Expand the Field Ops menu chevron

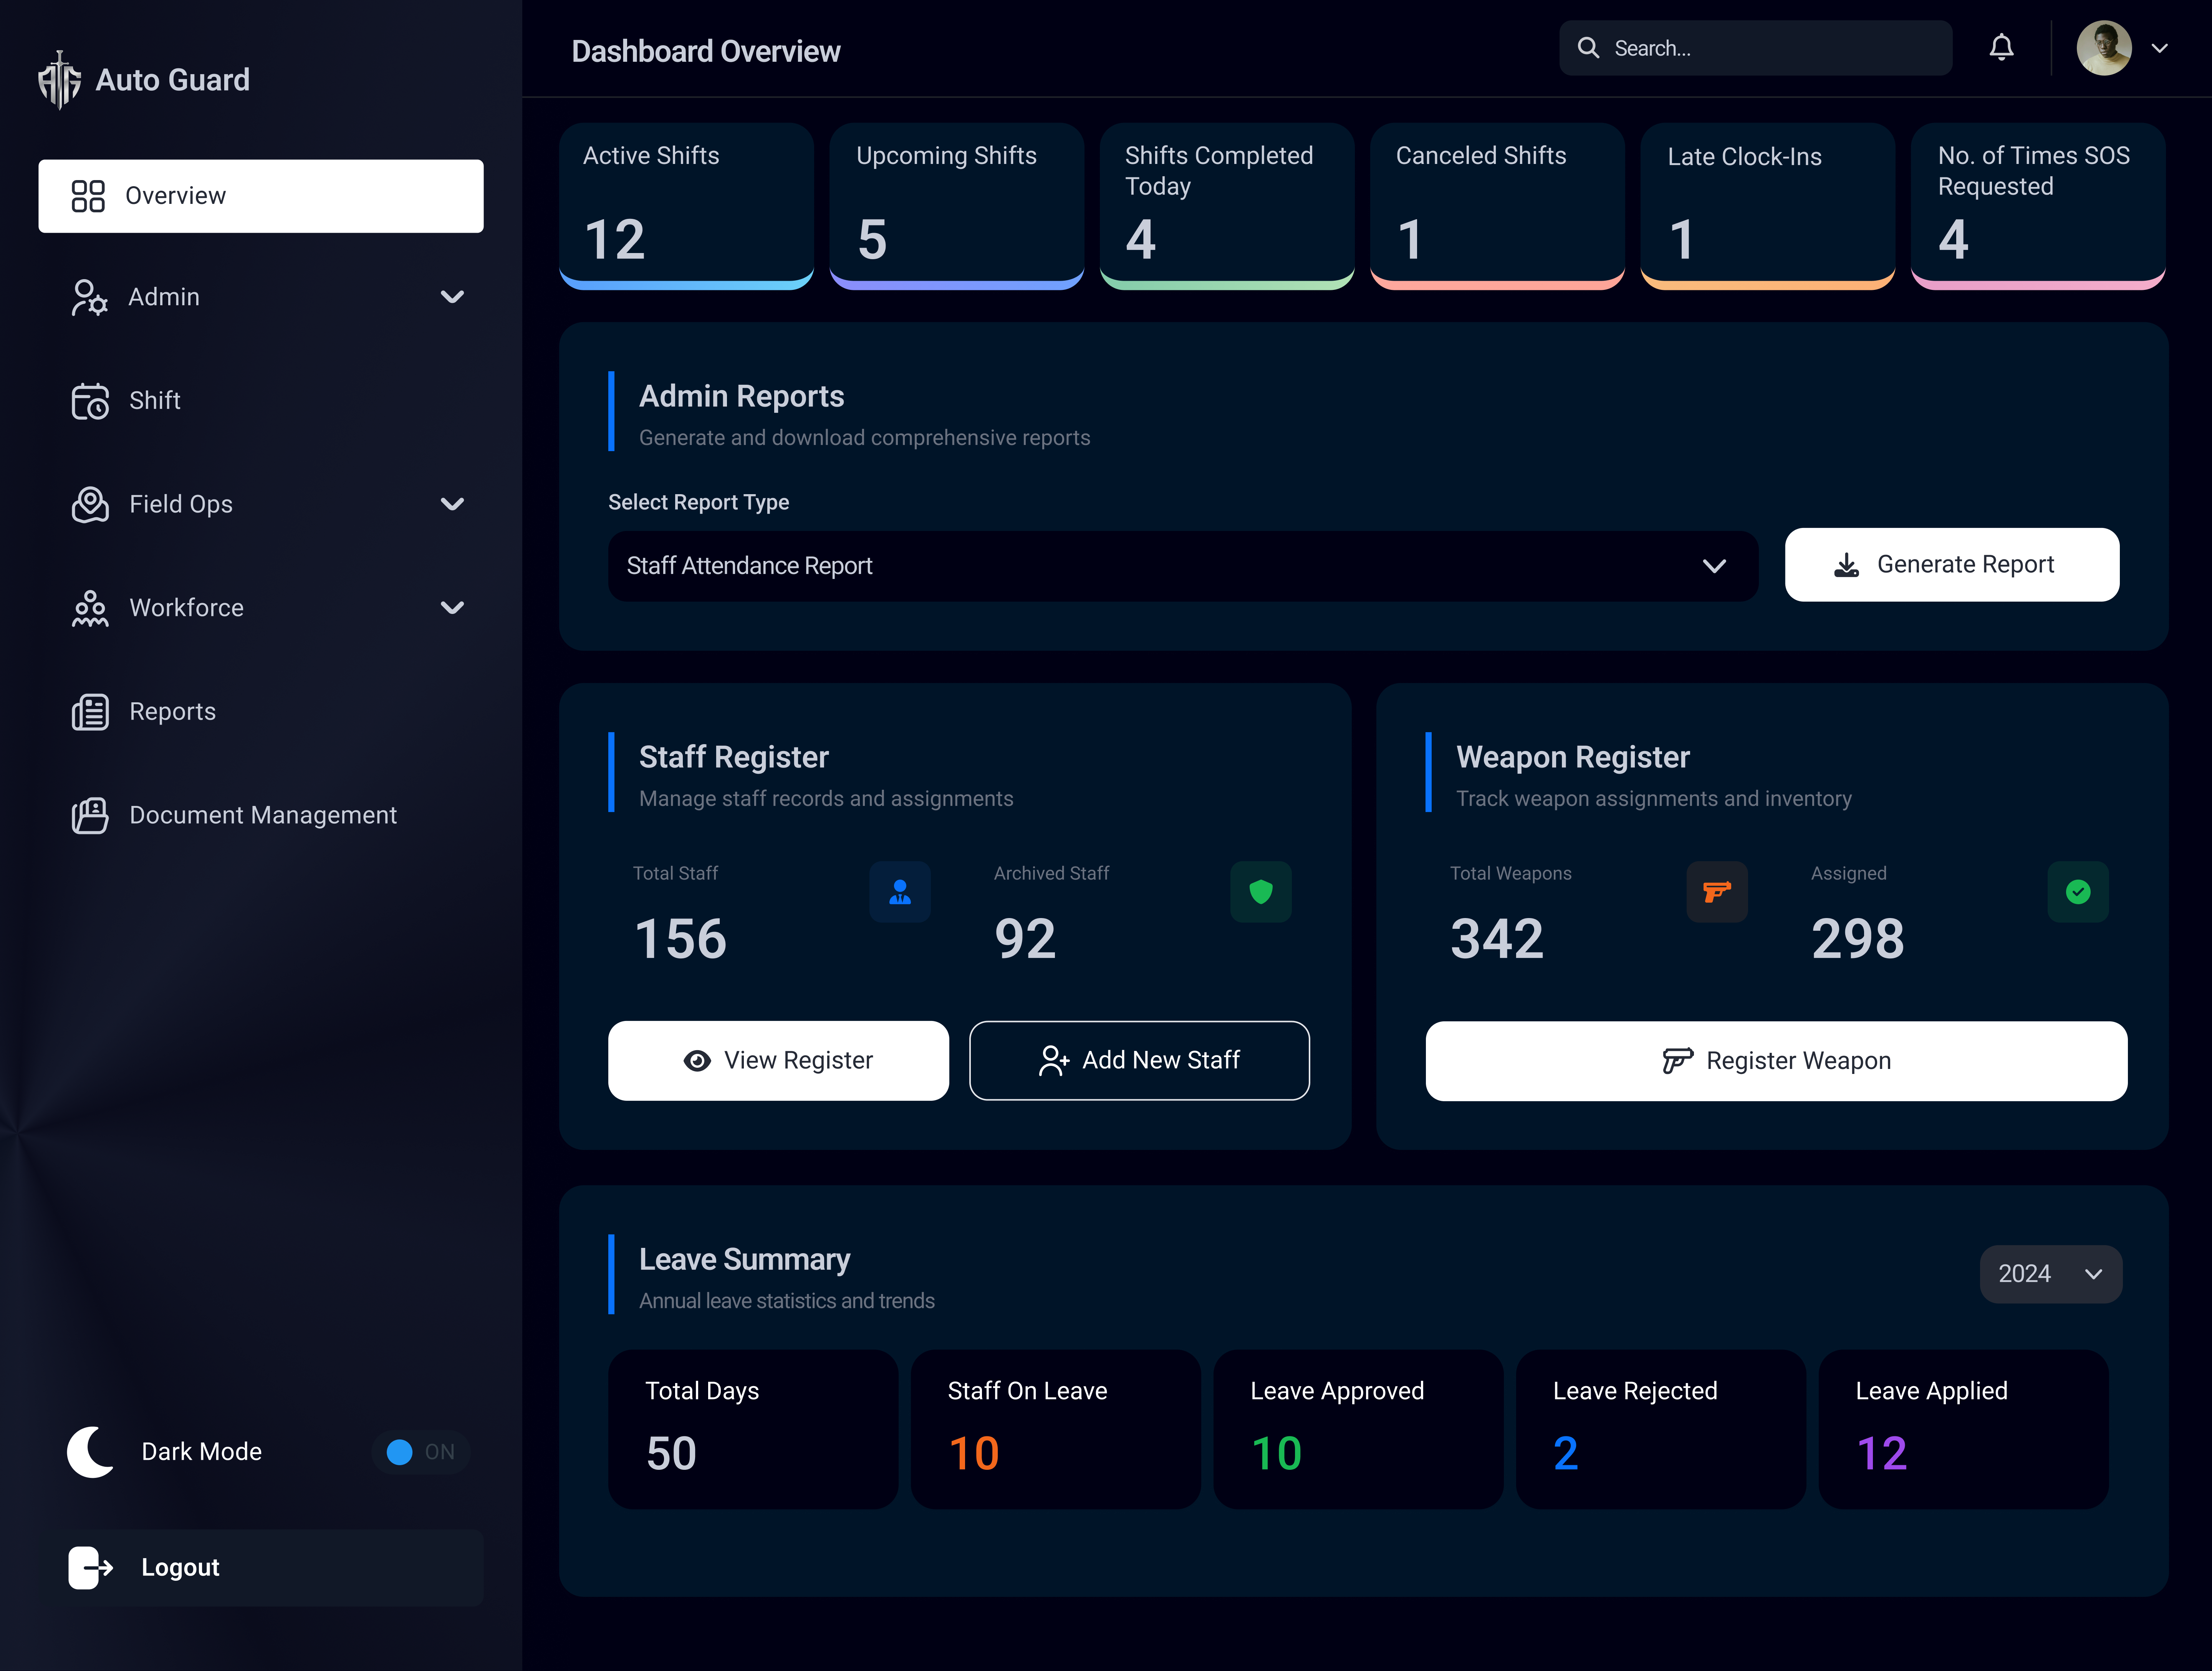(452, 504)
